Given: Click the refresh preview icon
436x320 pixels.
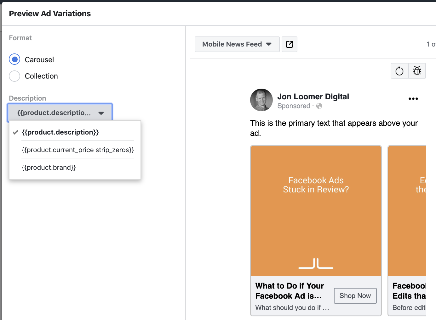Looking at the screenshot, I should tap(399, 71).
